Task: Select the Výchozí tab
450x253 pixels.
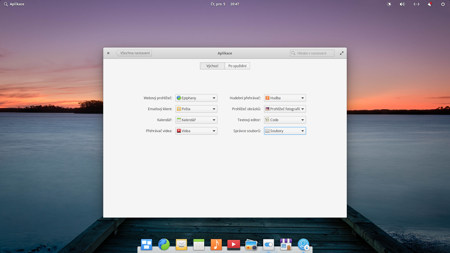Action: pyautogui.click(x=212, y=66)
